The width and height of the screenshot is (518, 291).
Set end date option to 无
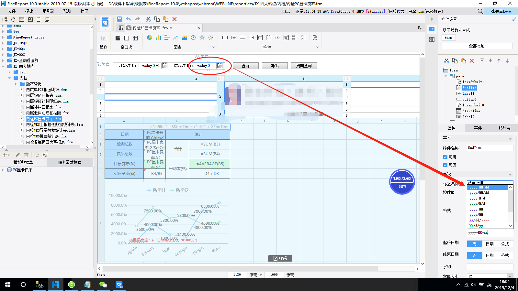(474, 255)
